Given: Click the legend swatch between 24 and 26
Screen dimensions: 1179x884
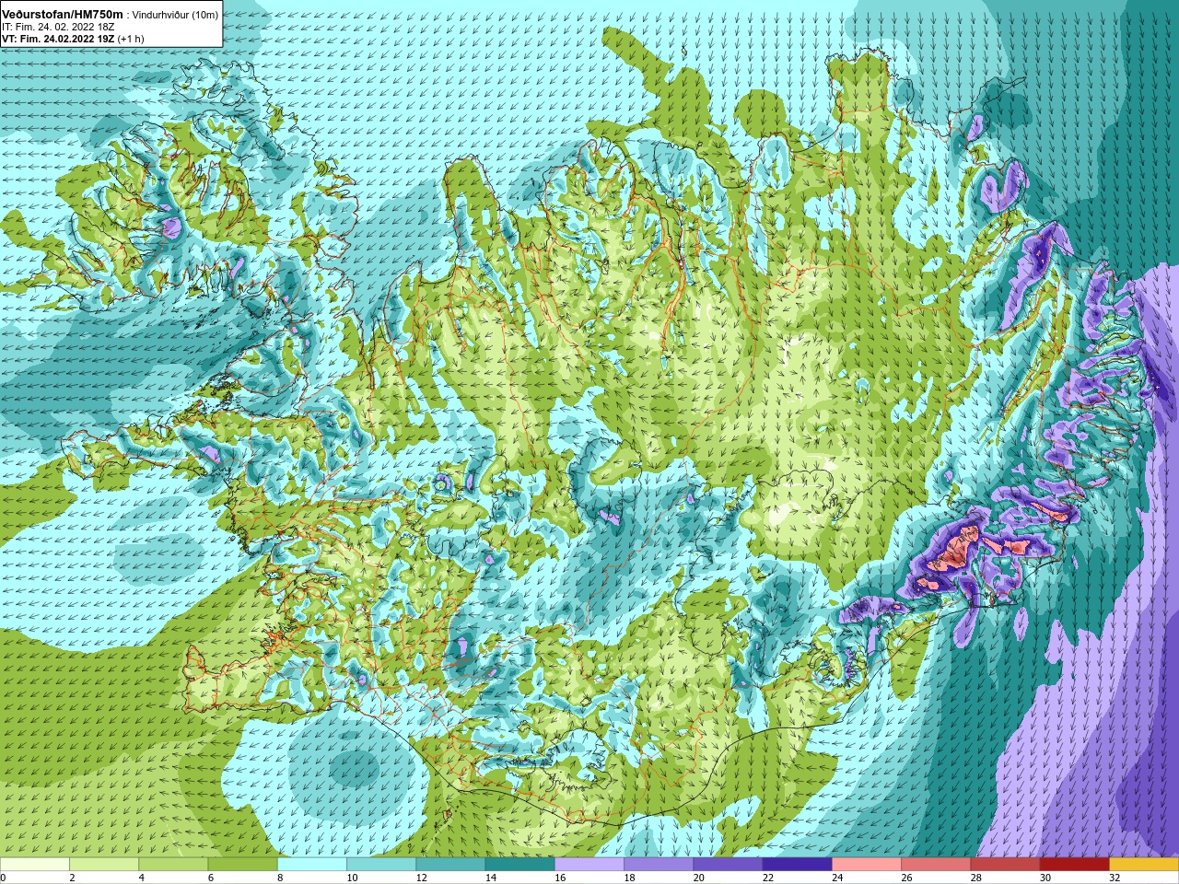Looking at the screenshot, I should (x=867, y=864).
